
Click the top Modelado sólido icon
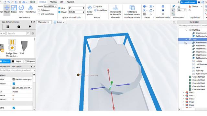(163, 6)
